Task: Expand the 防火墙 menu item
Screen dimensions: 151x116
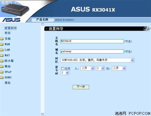Action: (9, 61)
